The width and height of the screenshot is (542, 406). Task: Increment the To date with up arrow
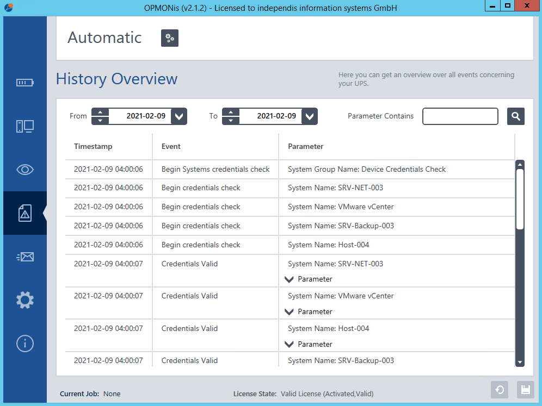(x=231, y=112)
